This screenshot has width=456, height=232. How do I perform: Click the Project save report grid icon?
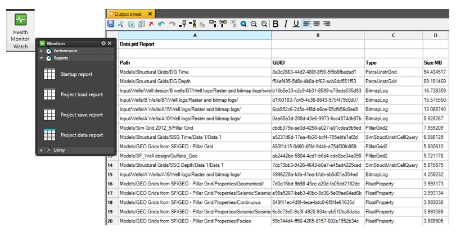(49, 115)
